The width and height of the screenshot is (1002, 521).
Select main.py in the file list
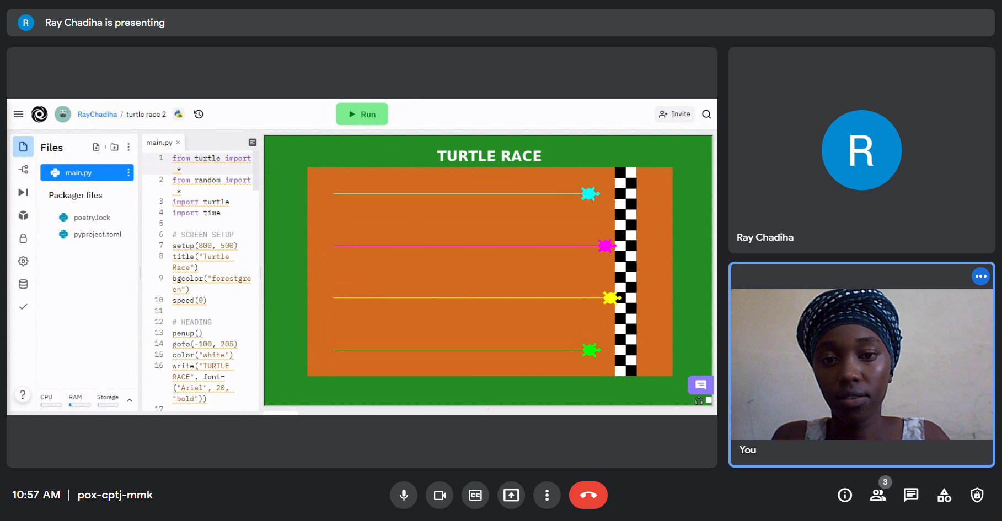pyautogui.click(x=87, y=173)
